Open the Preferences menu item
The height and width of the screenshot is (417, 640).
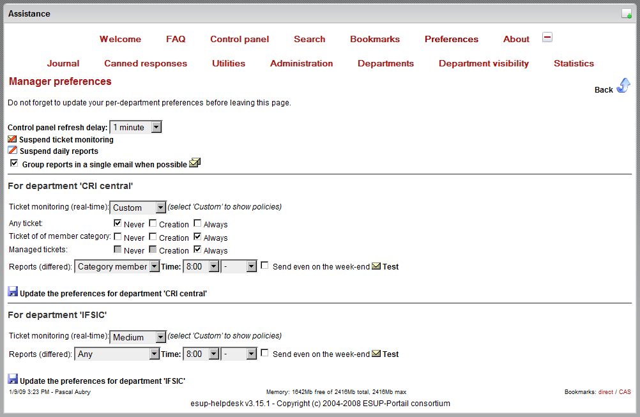click(451, 39)
